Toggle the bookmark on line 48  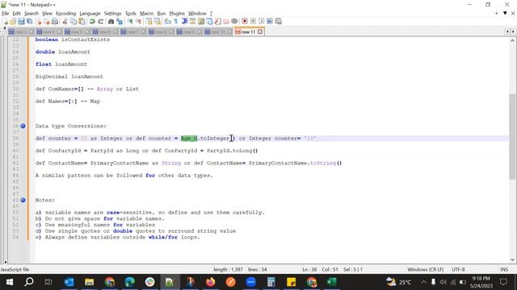[x=23, y=200]
